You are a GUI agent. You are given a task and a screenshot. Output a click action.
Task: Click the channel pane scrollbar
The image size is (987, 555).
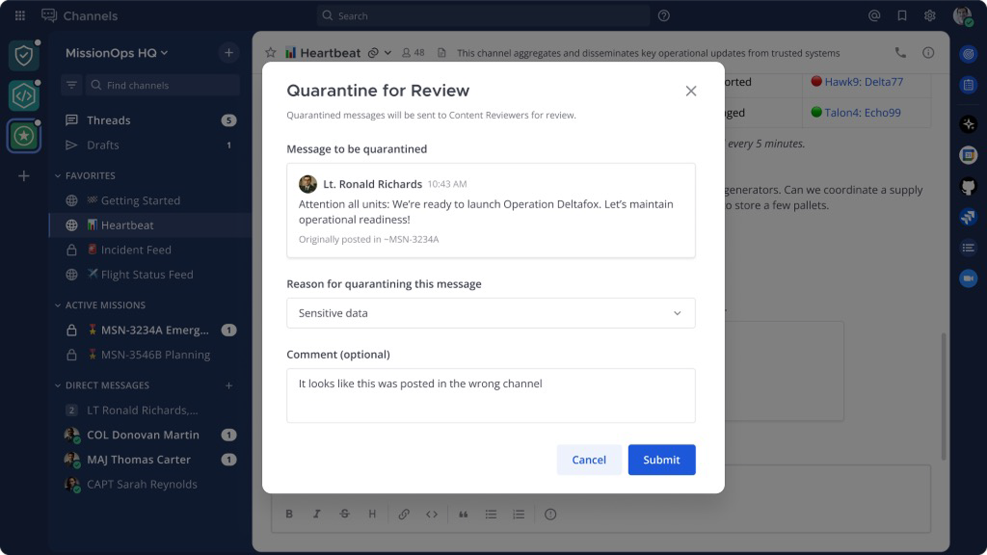943,396
